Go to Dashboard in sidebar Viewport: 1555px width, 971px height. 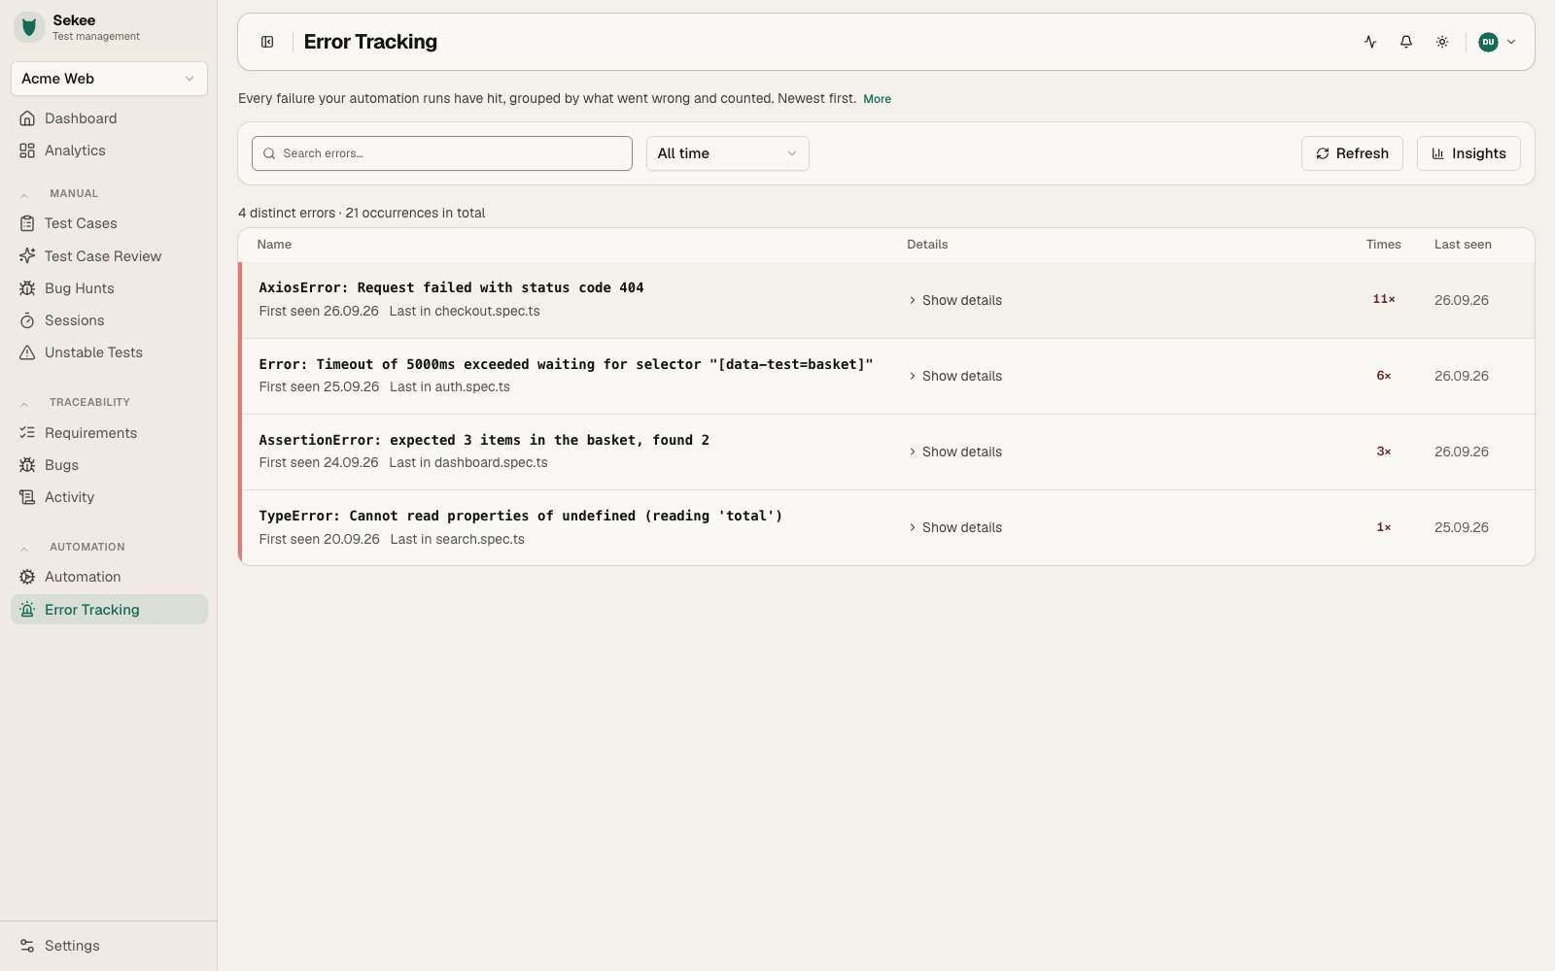coord(109,118)
